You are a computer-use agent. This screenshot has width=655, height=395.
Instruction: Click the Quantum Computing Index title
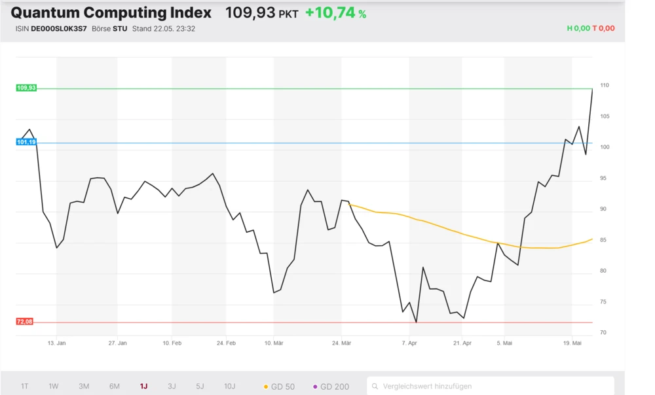(111, 12)
